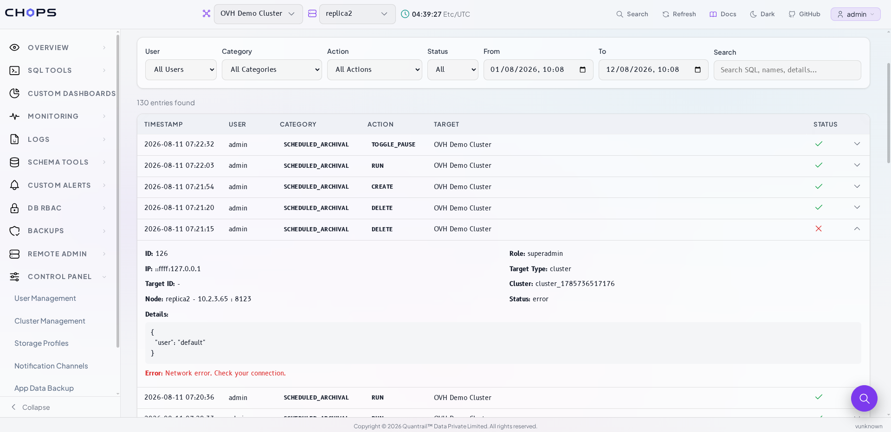Open the Docs link
The width and height of the screenshot is (891, 432).
(x=723, y=14)
